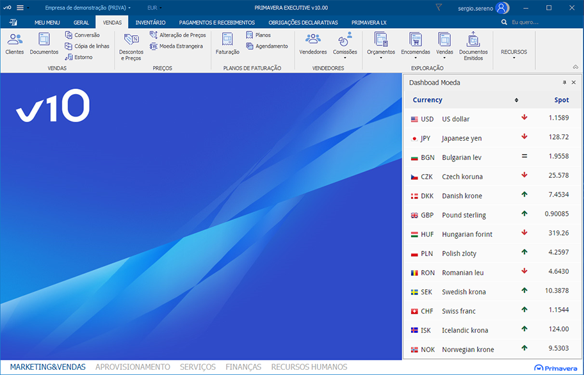Select the Romanian leu row

(492, 273)
